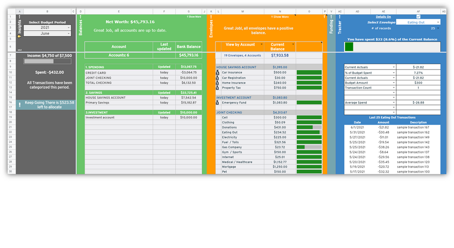The image size is (454, 248).
Task: Click the Keep Going $523.58 left to allocate message
Action: (x=49, y=105)
